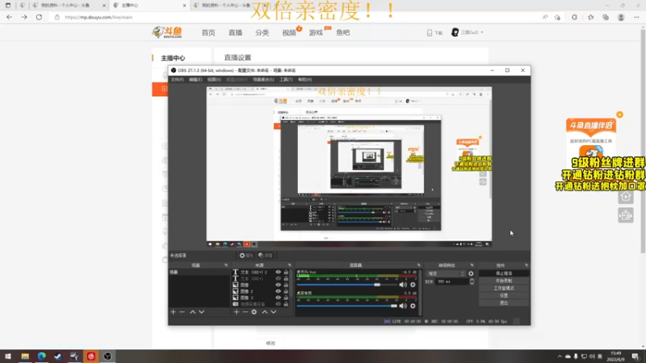Viewport: 646px width, 363px height.
Task: Mute the 桌面音频 speaker icon
Action: coord(403,306)
